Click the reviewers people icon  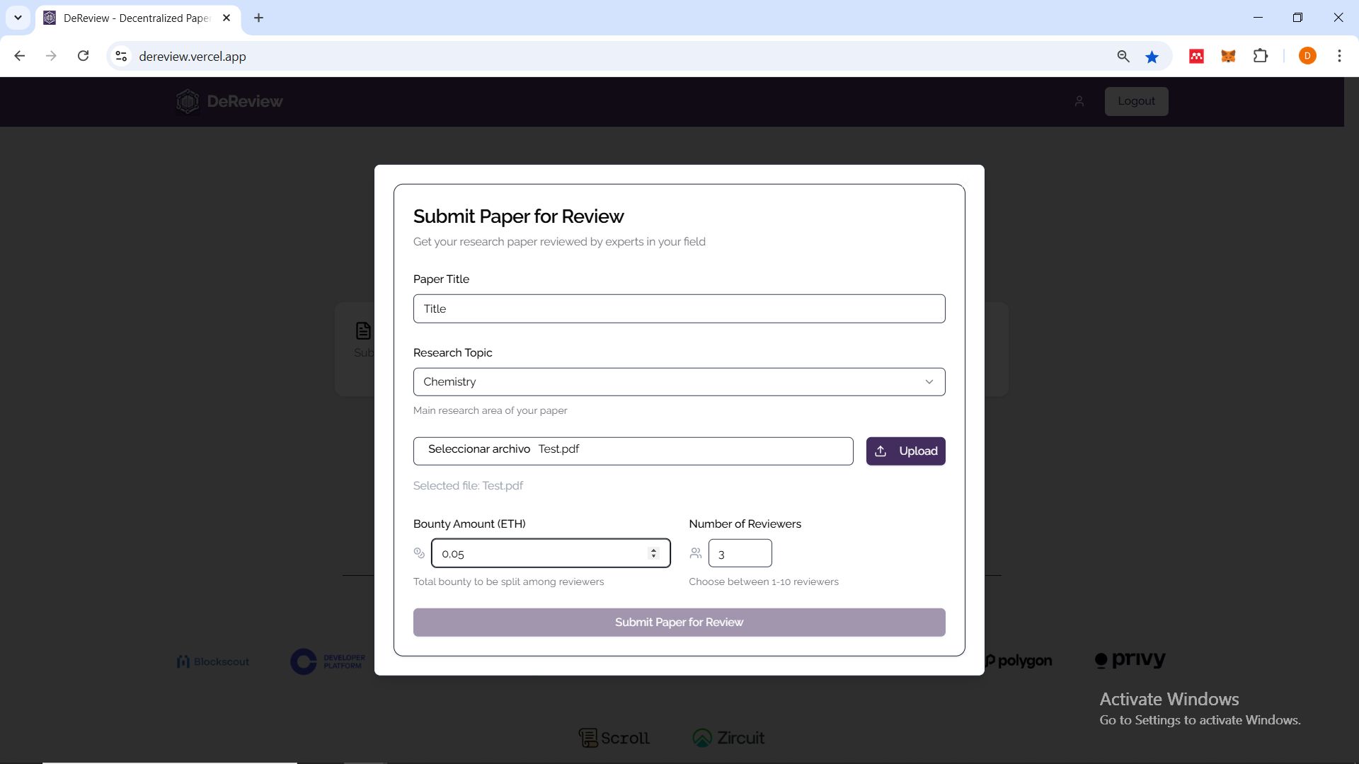pyautogui.click(x=696, y=553)
